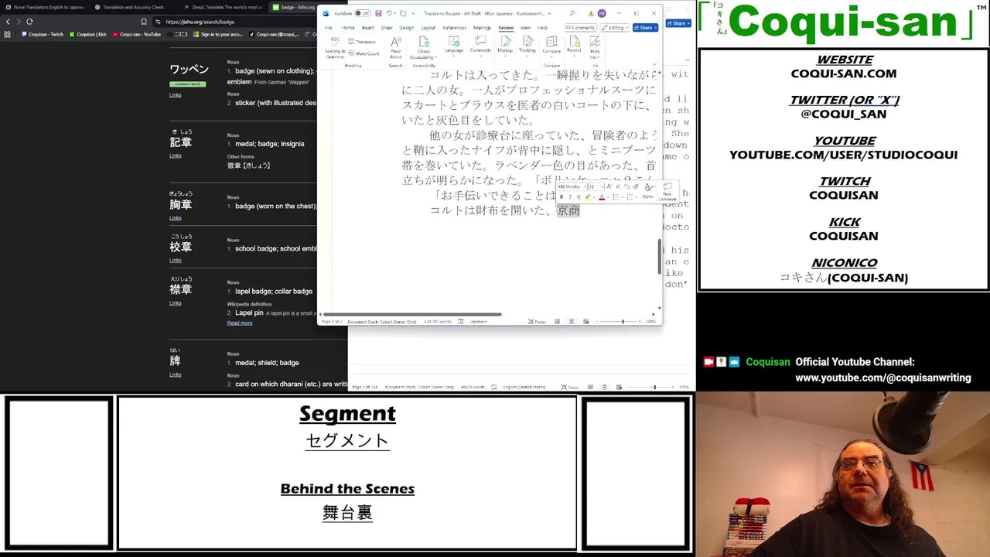Screen dimensions: 990x557
Task: Switch to the Layout ribbon tab
Action: tap(428, 28)
